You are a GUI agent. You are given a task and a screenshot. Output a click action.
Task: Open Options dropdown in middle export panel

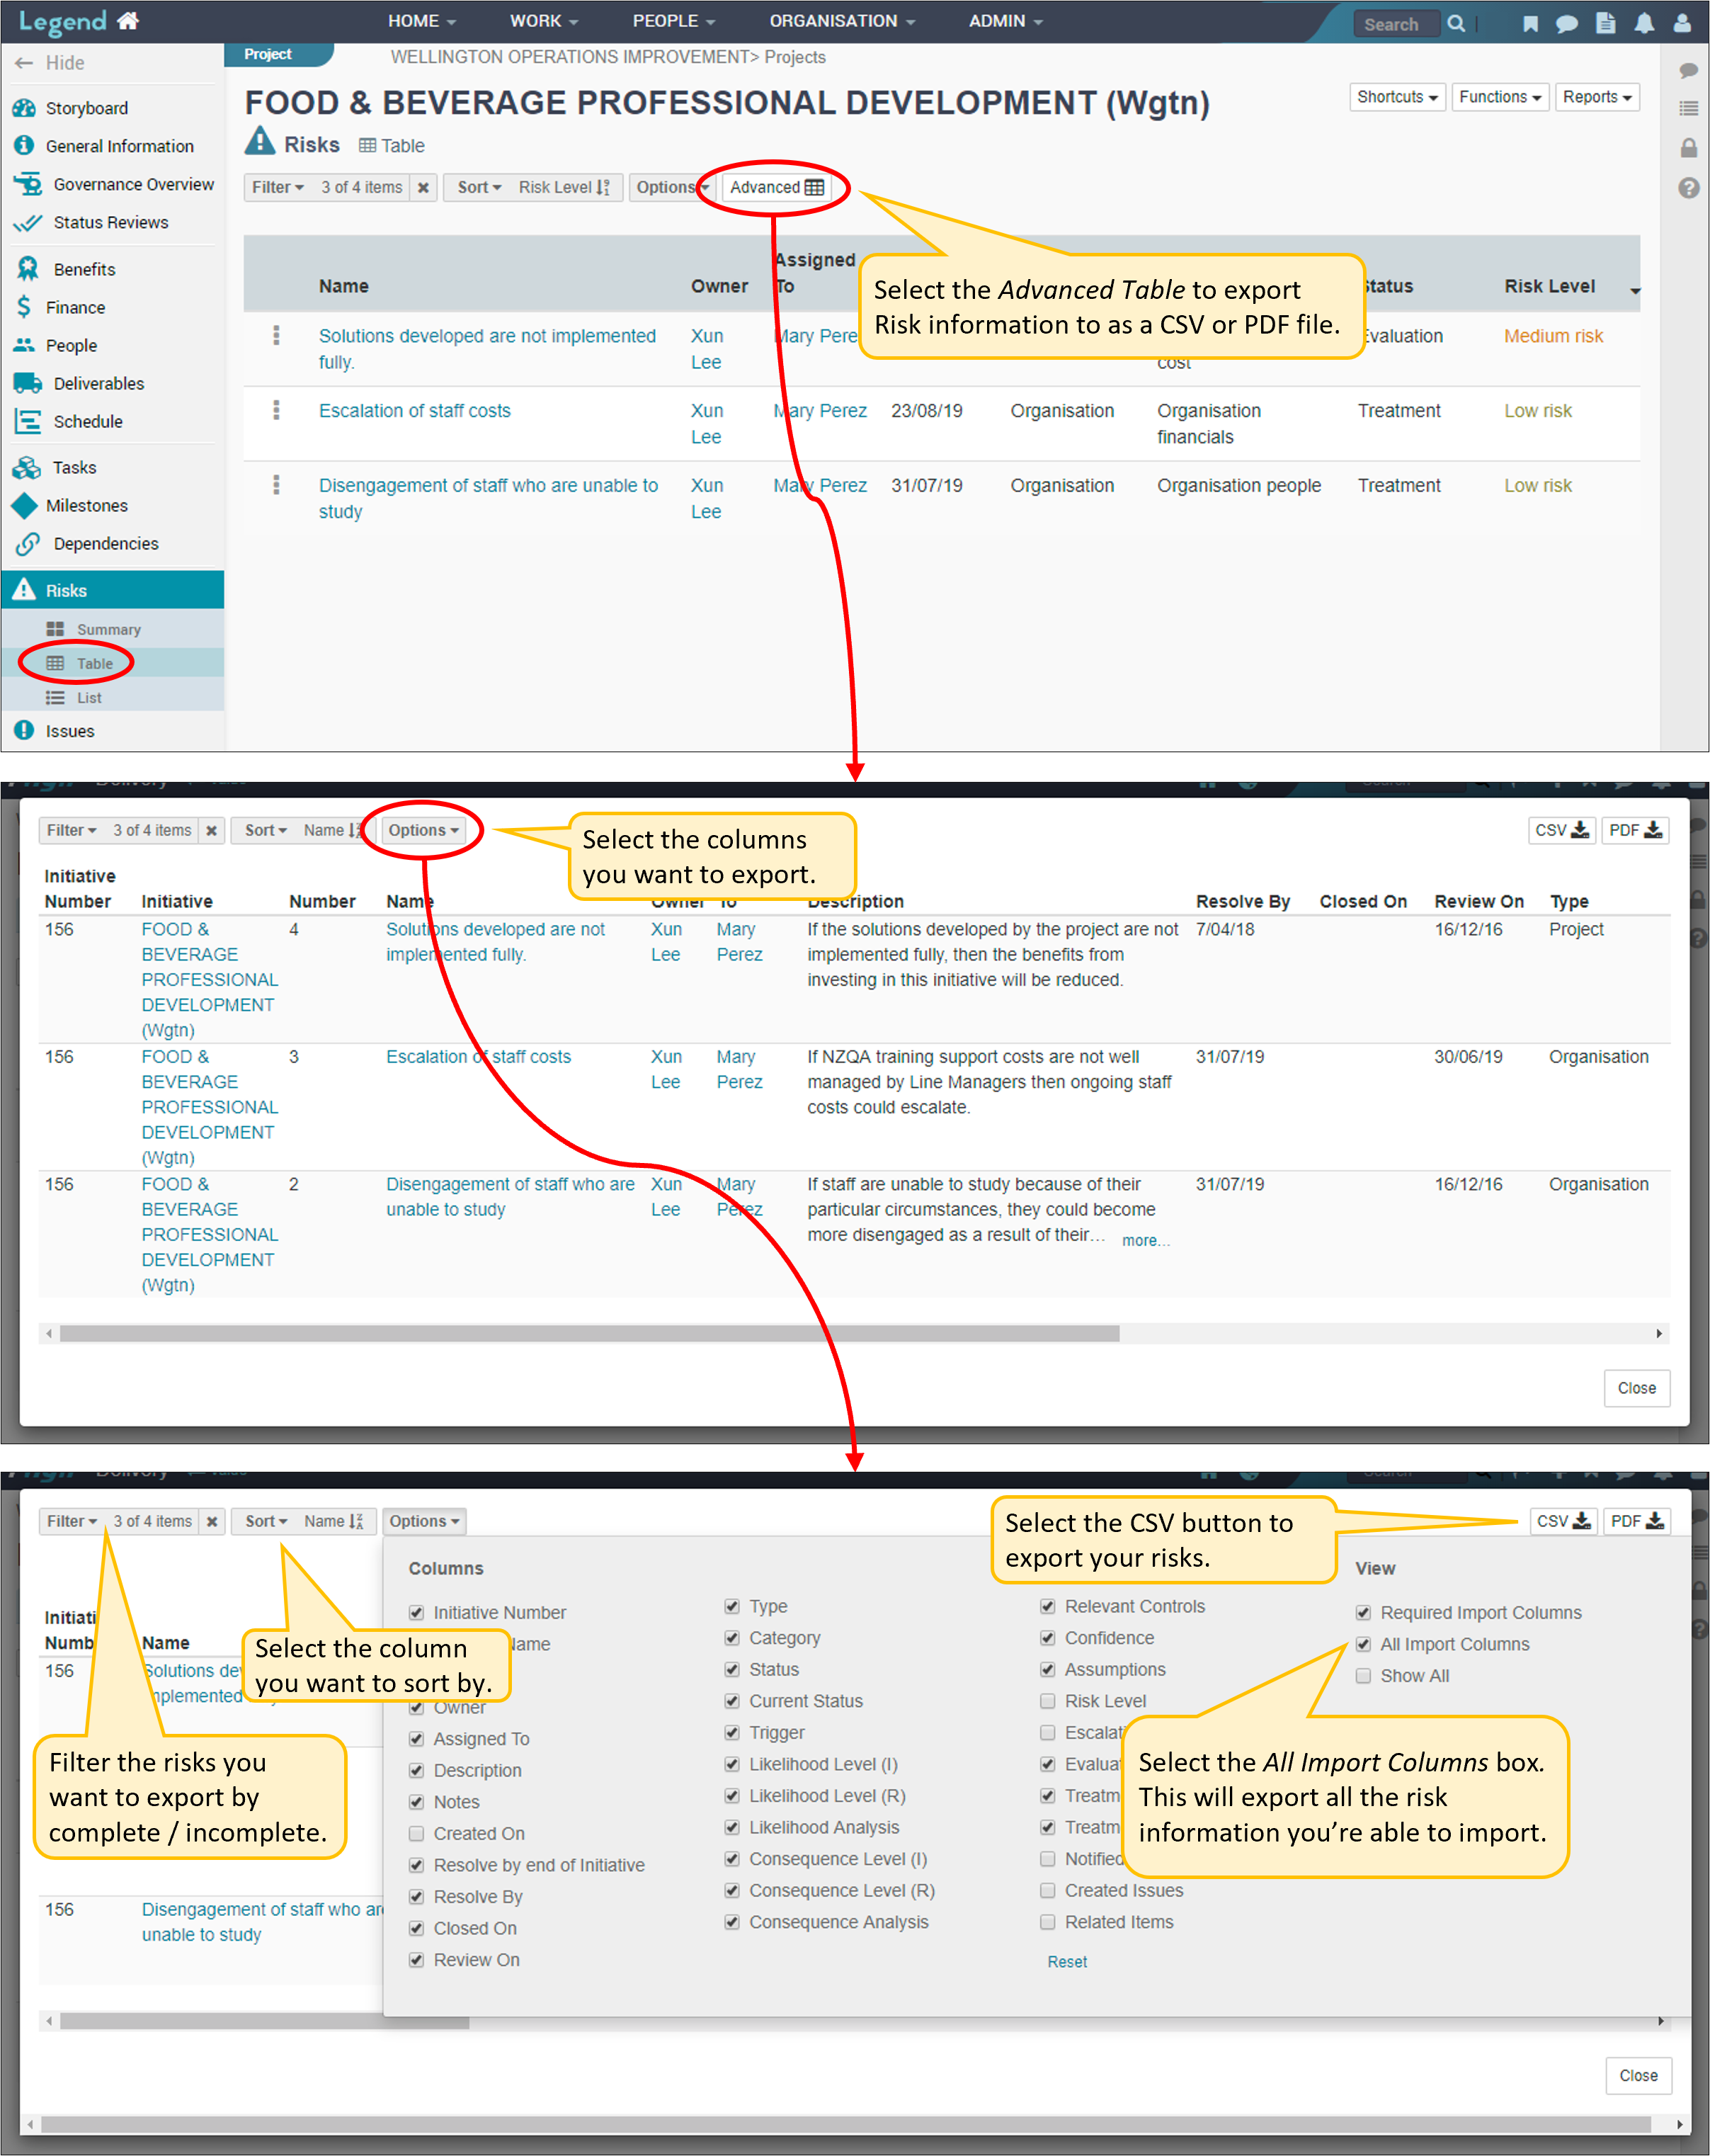423,830
